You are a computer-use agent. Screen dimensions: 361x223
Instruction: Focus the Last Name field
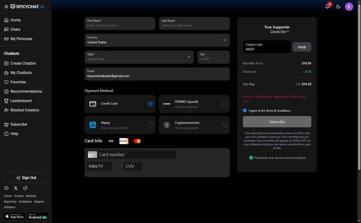194,23
